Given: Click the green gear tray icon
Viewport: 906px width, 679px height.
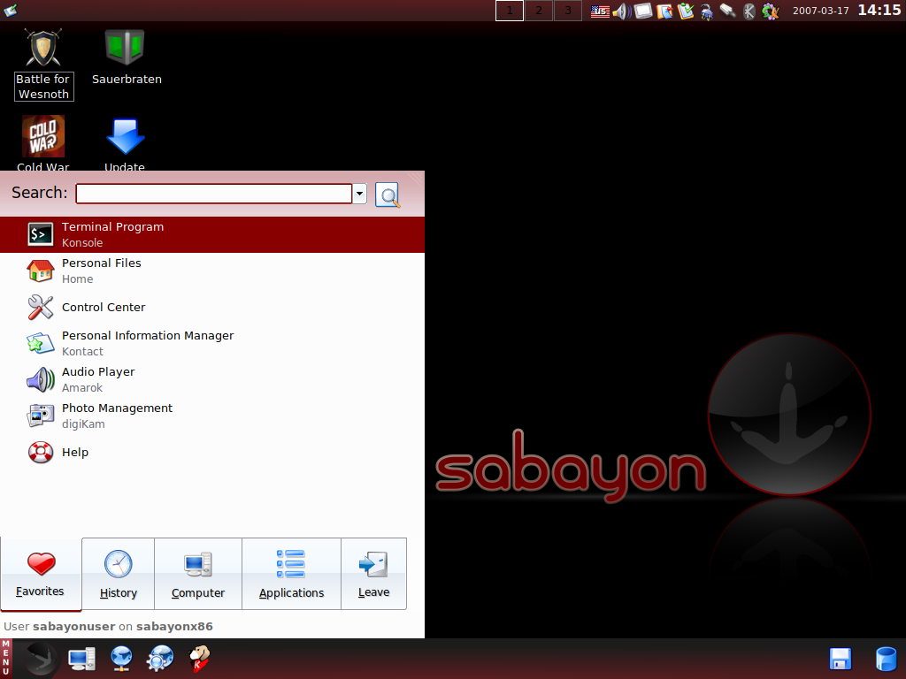Looking at the screenshot, I should (x=771, y=11).
